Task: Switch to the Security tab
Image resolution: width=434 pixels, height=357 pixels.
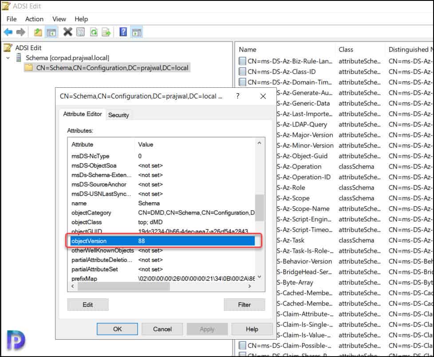Action: [x=119, y=114]
